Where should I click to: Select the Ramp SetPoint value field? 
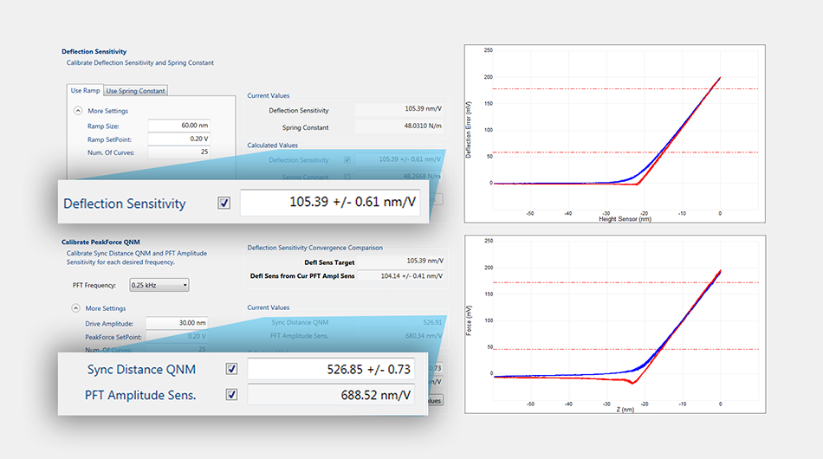pos(178,139)
